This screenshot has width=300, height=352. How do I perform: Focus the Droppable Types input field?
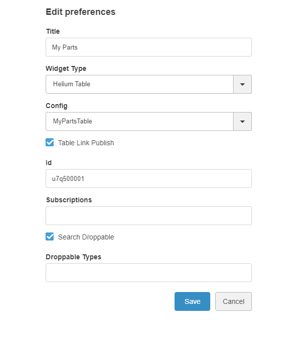pos(148,273)
